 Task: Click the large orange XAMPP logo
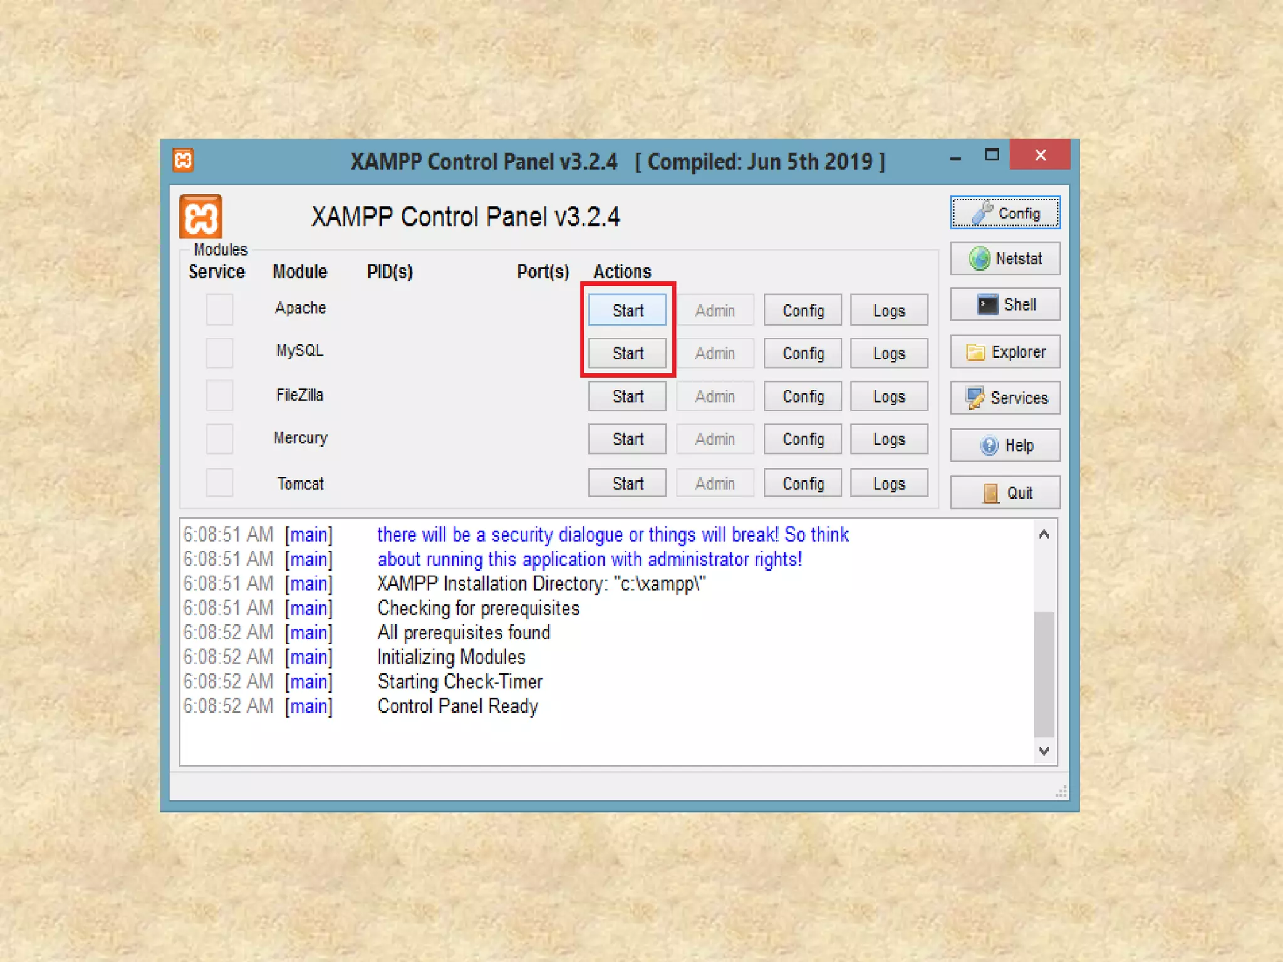(200, 217)
